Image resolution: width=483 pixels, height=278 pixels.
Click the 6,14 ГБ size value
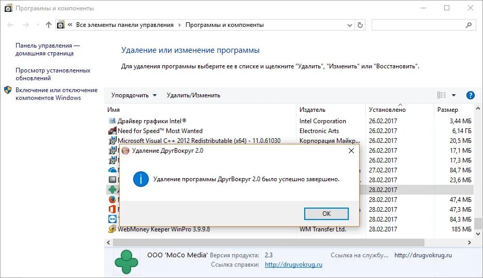[461, 131]
